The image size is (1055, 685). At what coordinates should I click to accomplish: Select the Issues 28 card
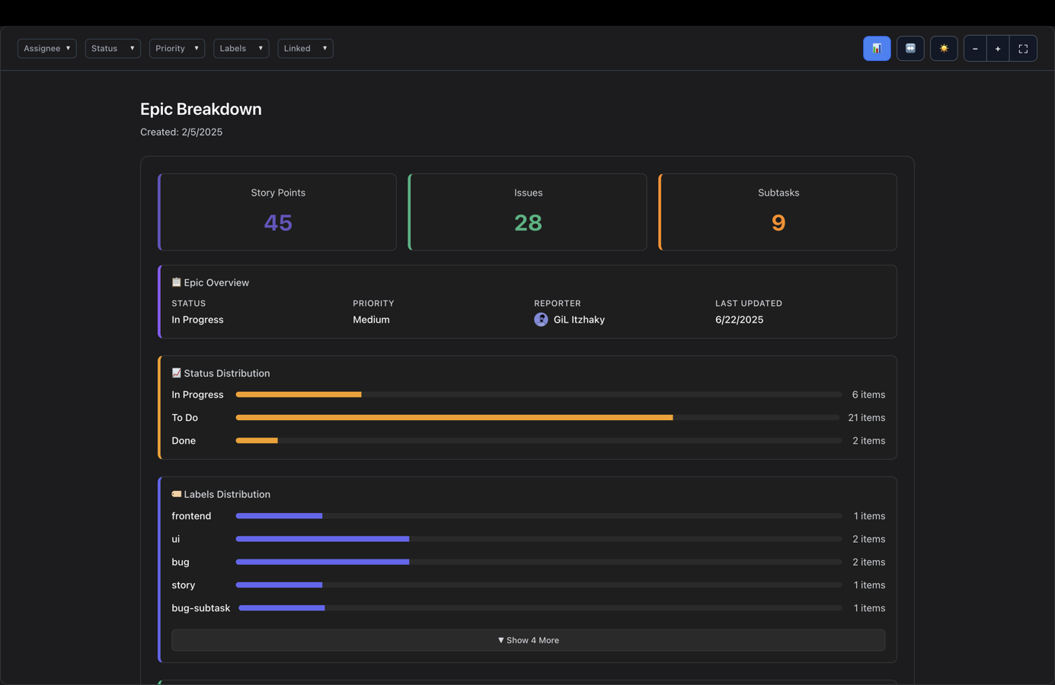[x=527, y=212]
